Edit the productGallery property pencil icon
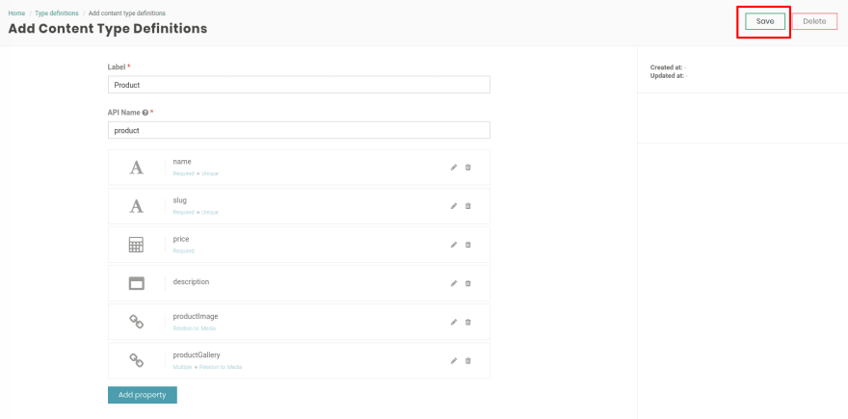This screenshot has height=419, width=848. [x=454, y=360]
